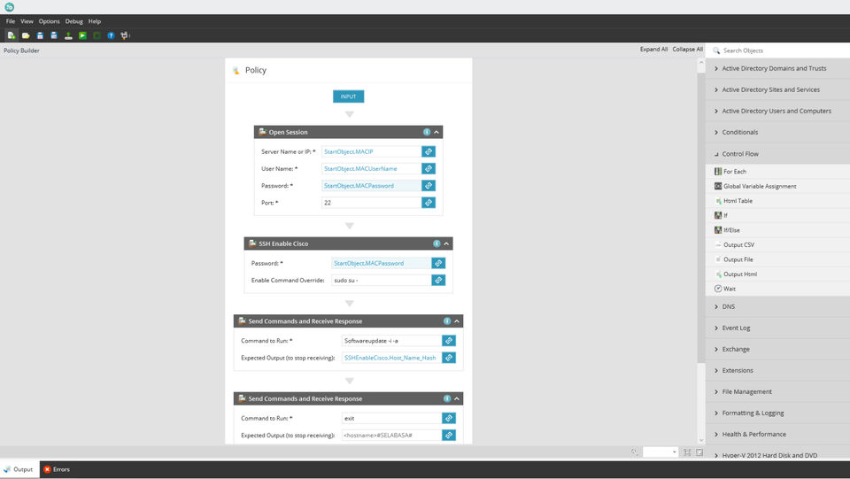Screen dimensions: 850x479
Task: Click link icon next to Port field
Action: click(x=429, y=203)
